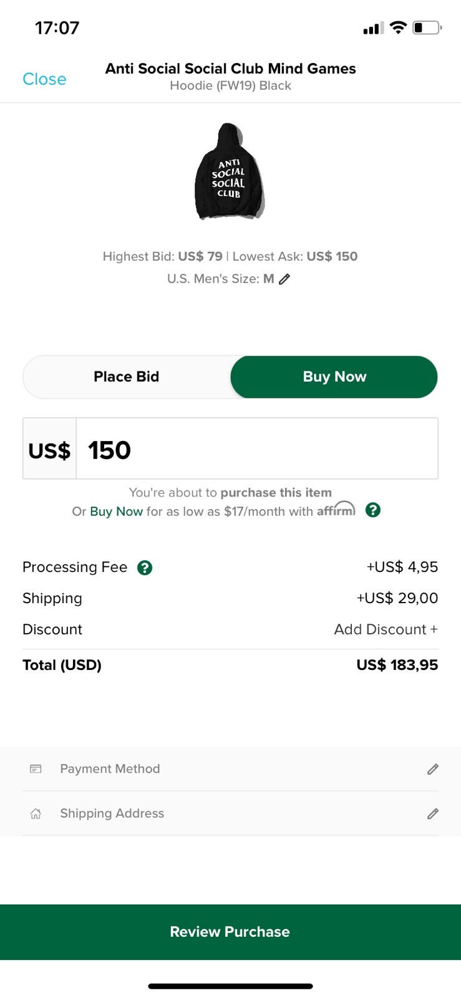Screen dimensions: 461x998
Task: Tap the green Buy Now affirm link
Action: (x=116, y=511)
